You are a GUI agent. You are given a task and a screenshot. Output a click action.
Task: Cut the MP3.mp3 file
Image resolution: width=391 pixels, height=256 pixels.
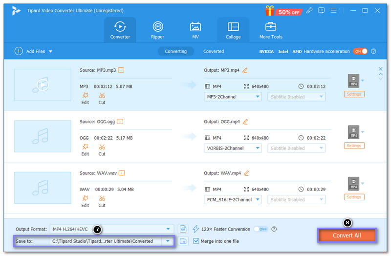click(x=102, y=99)
